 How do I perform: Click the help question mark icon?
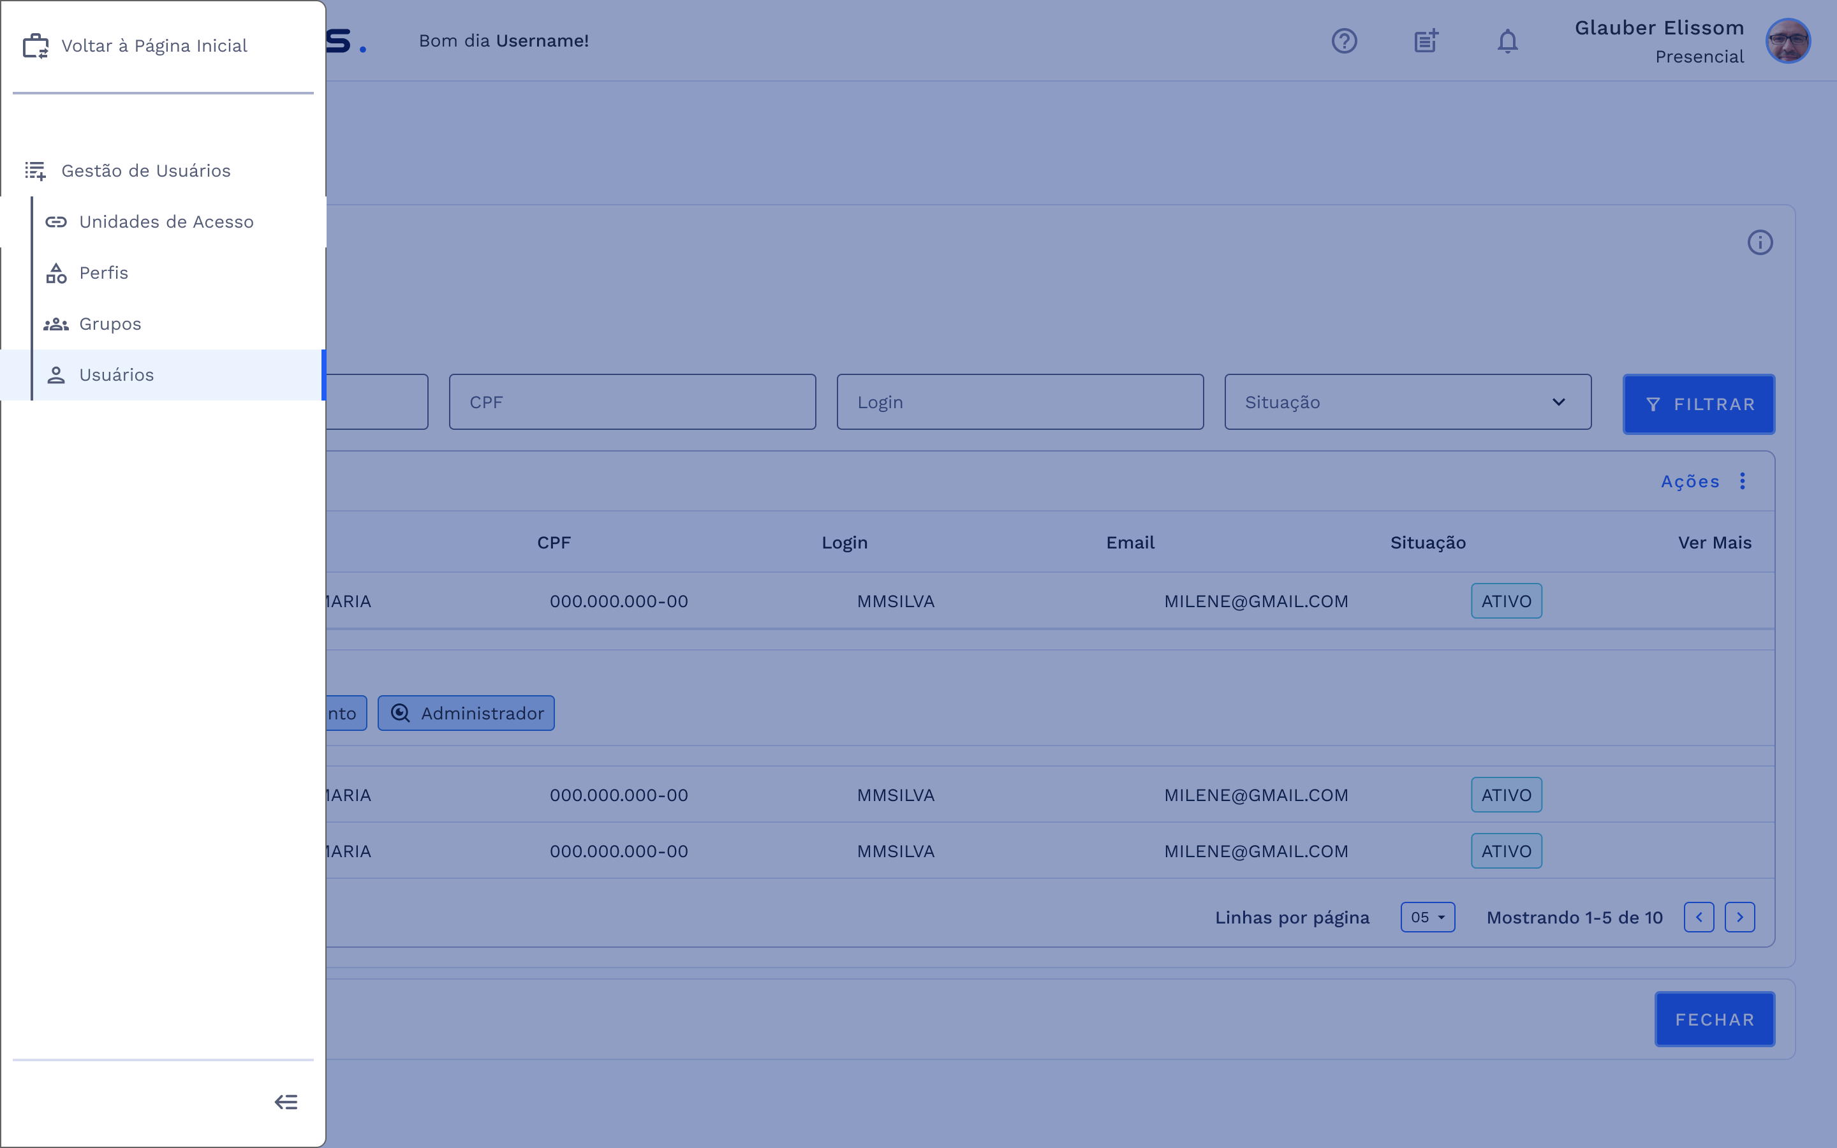coord(1343,41)
